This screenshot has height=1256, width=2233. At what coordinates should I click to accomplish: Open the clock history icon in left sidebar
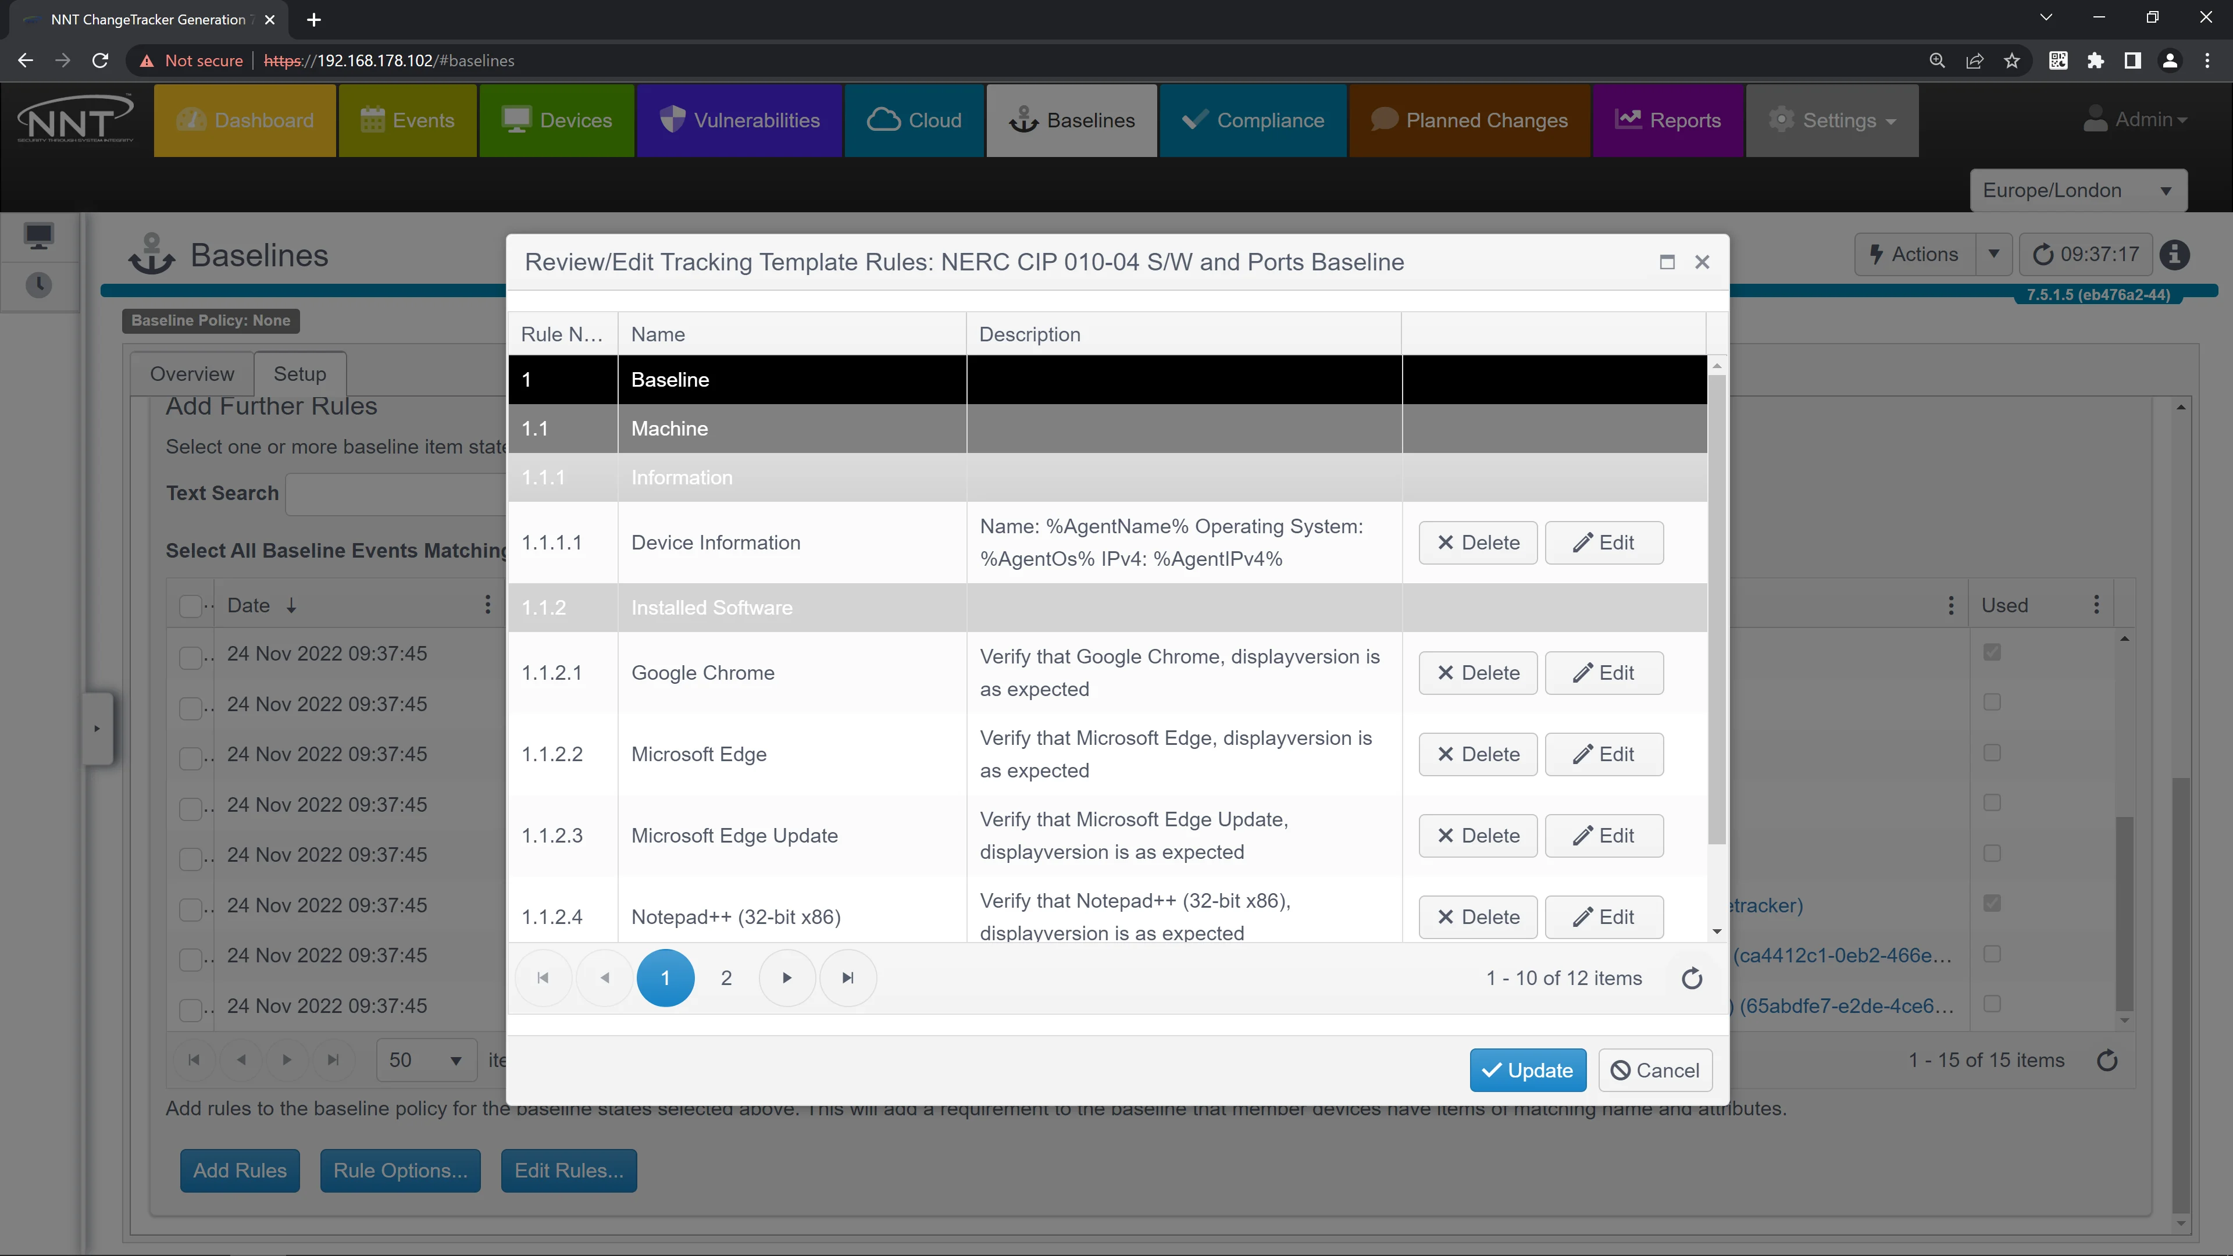pyautogui.click(x=38, y=285)
